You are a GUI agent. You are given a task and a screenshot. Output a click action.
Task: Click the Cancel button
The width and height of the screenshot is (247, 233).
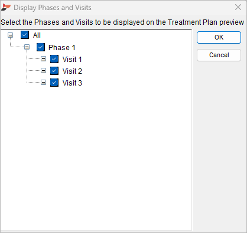219,55
